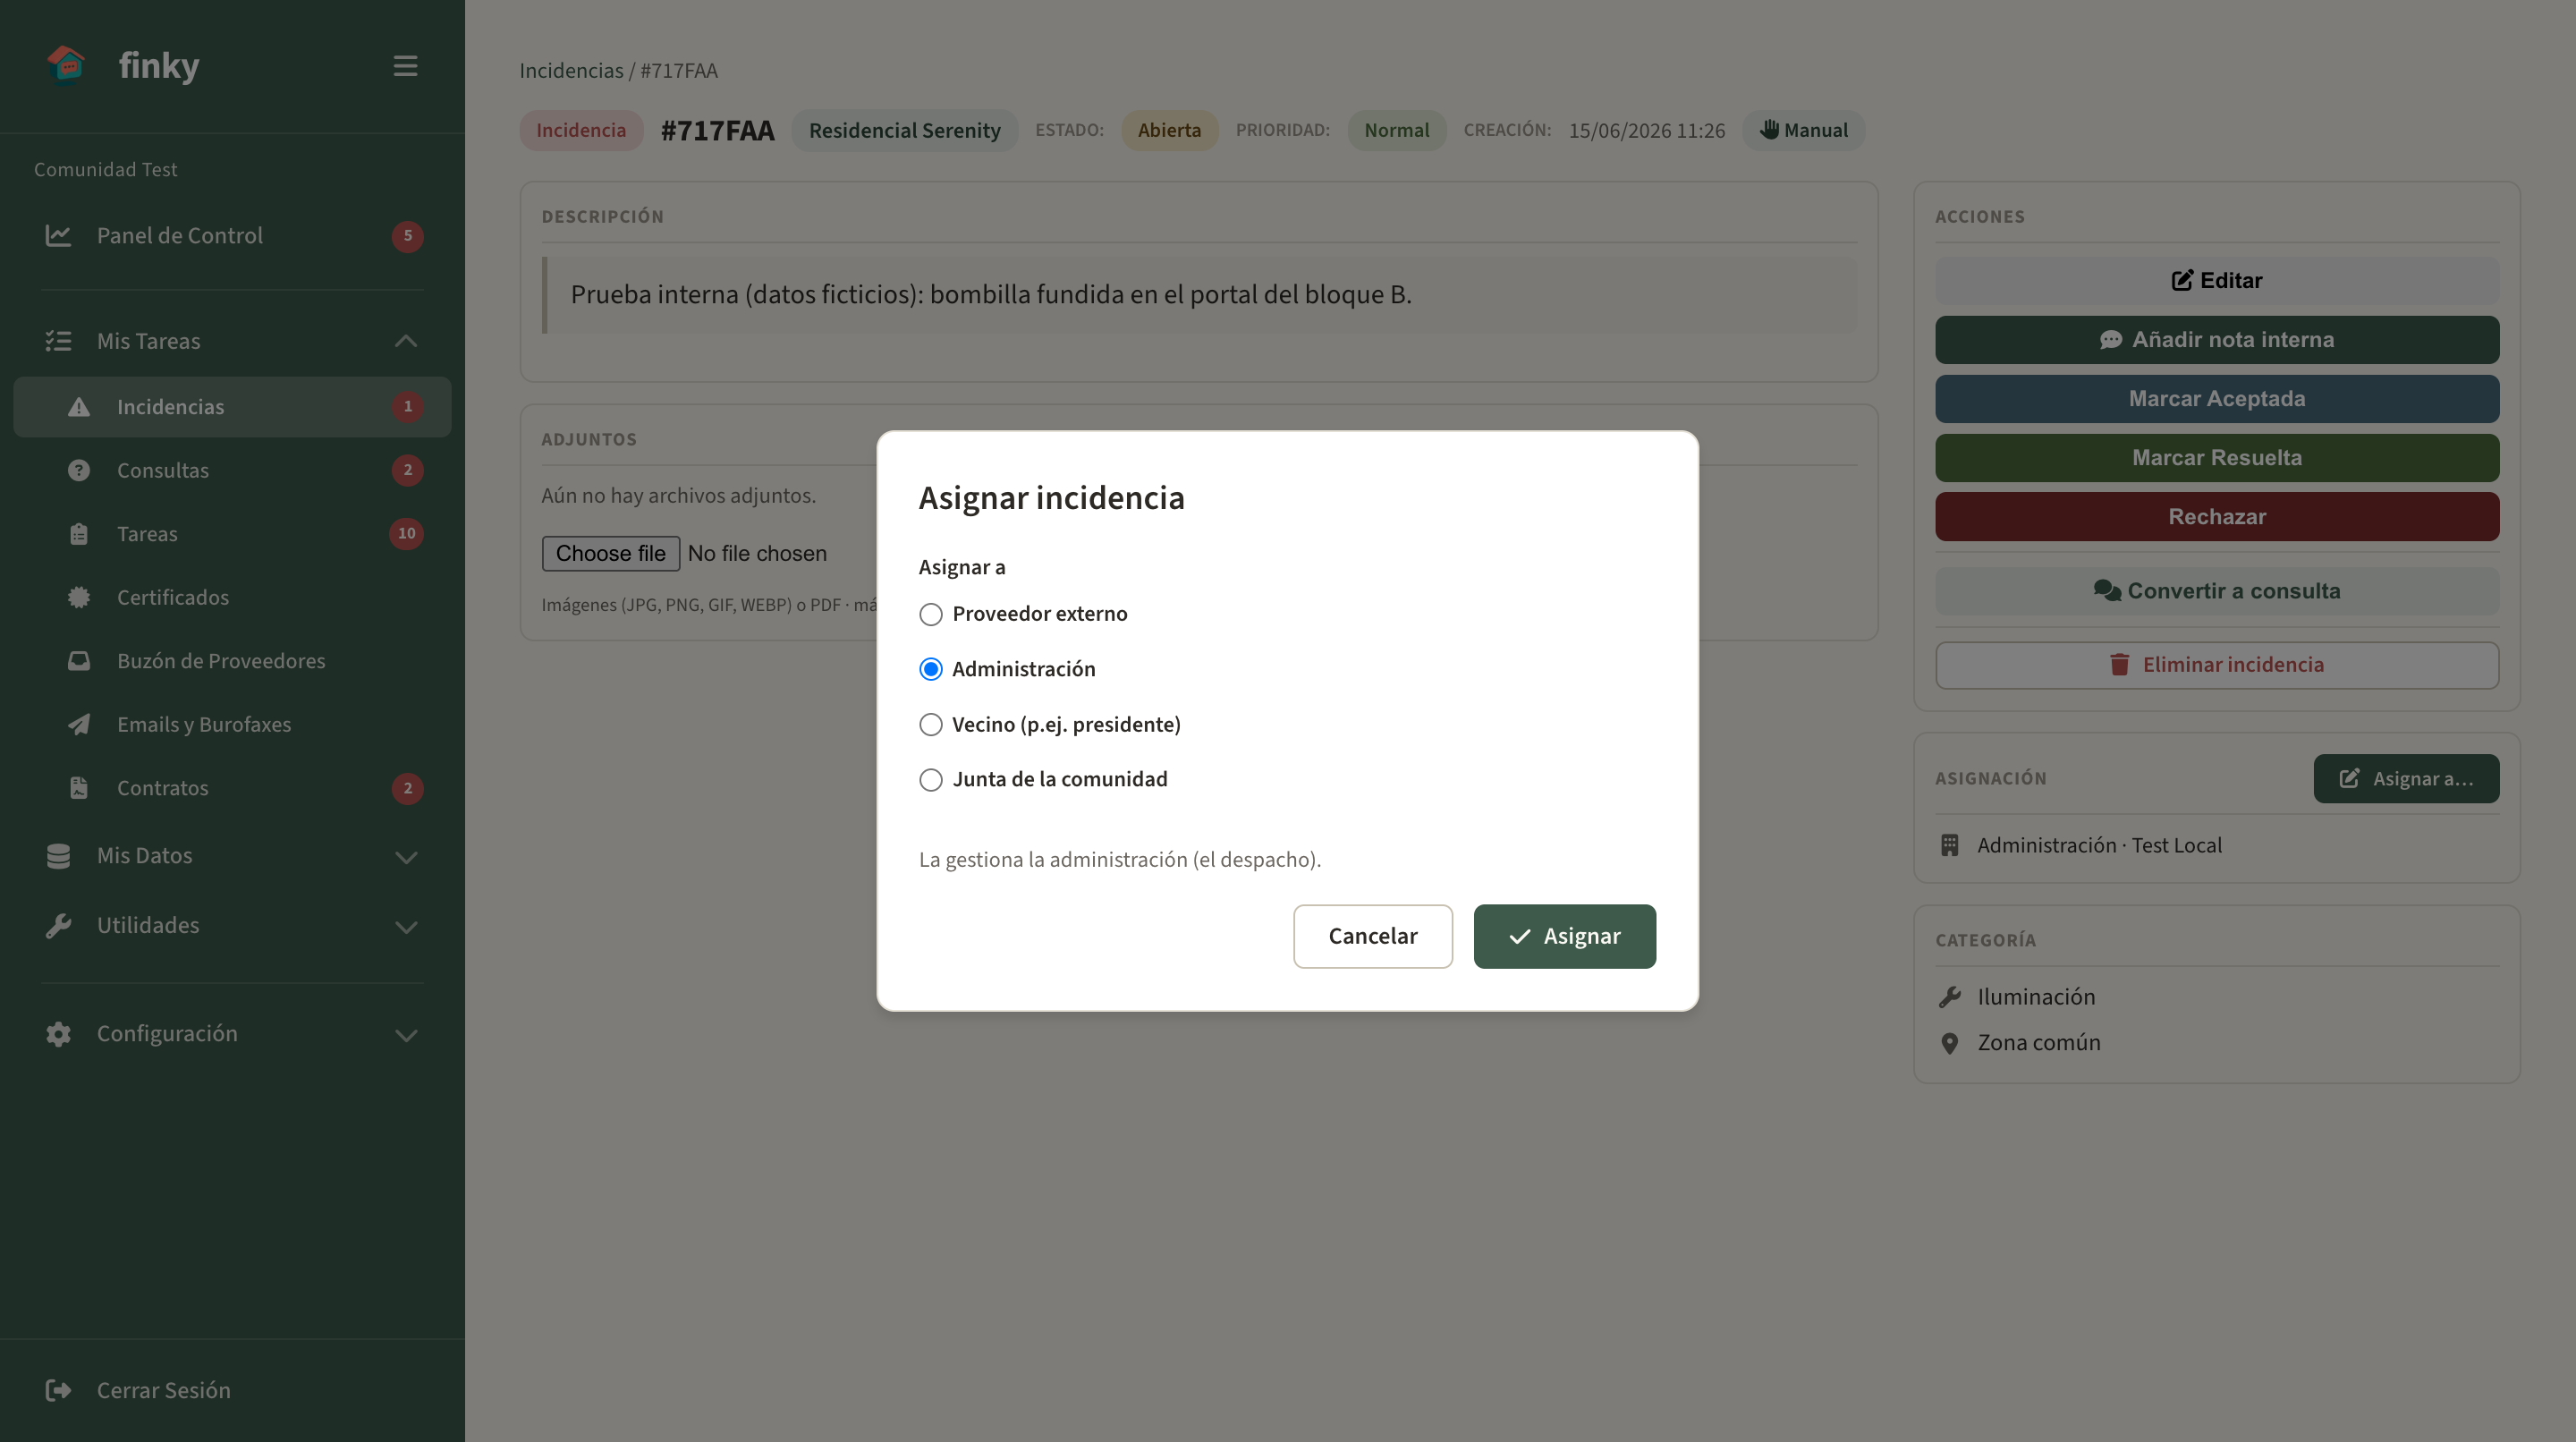
Task: Open the Tareas sidebar item
Action: point(232,534)
